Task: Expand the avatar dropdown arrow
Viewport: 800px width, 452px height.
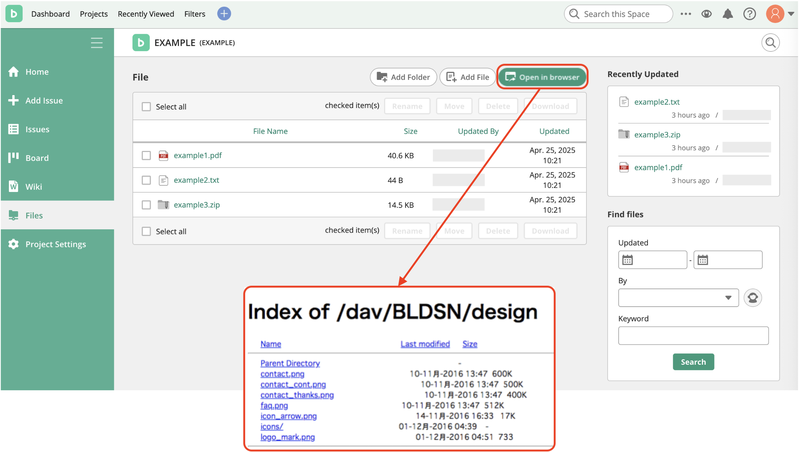Action: (791, 14)
